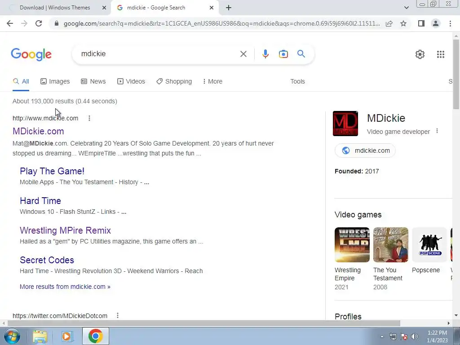This screenshot has height=345, width=460.
Task: Reload the Google search page
Action: 39,23
